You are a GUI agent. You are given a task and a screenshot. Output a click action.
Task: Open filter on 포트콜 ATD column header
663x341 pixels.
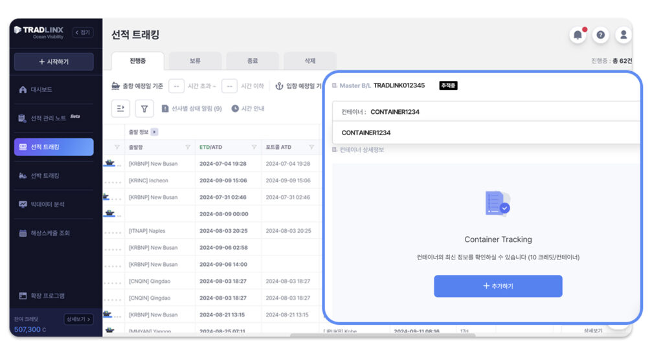(311, 147)
